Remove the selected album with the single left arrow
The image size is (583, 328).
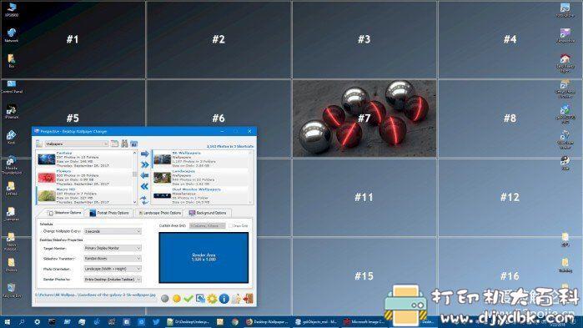144,175
